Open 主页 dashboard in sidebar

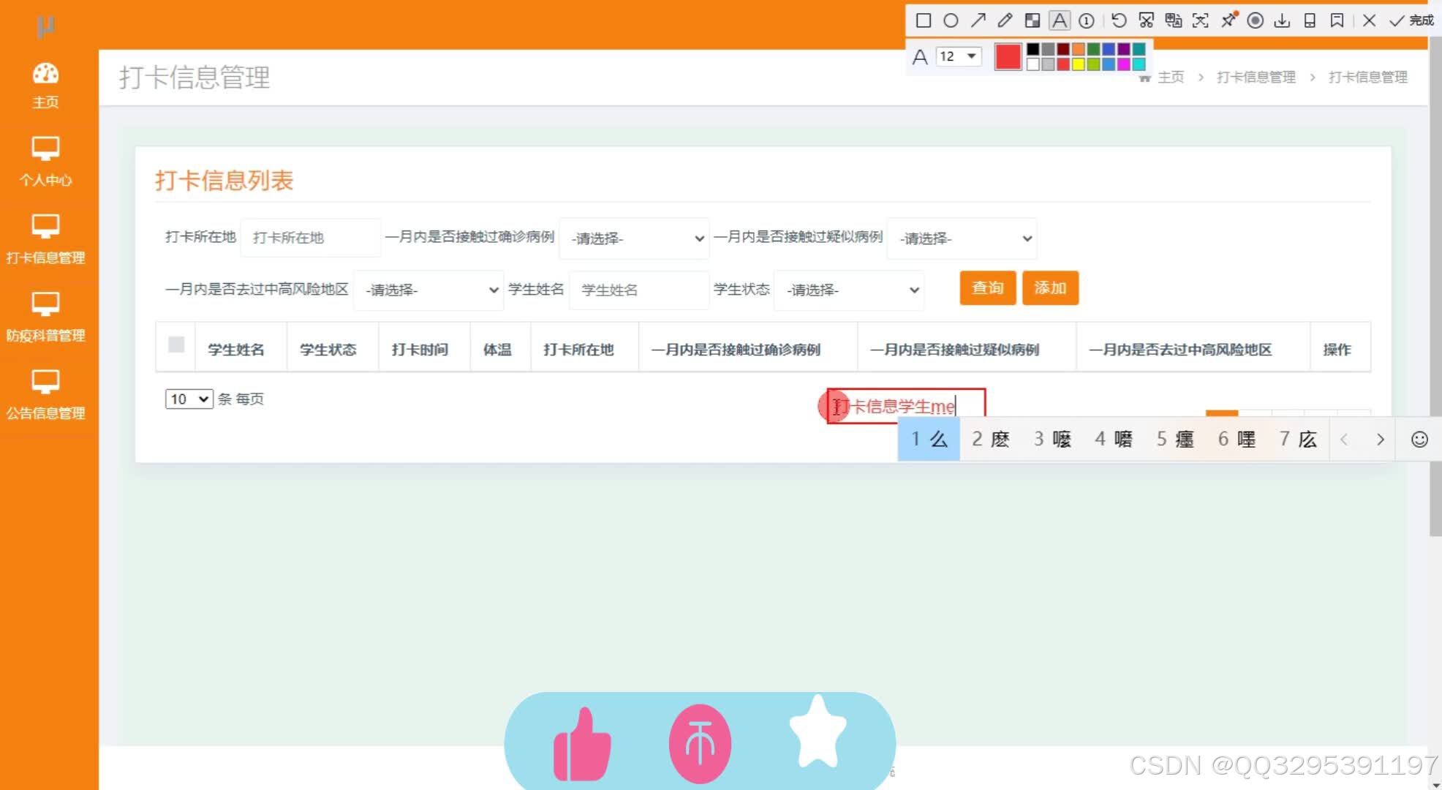(45, 86)
